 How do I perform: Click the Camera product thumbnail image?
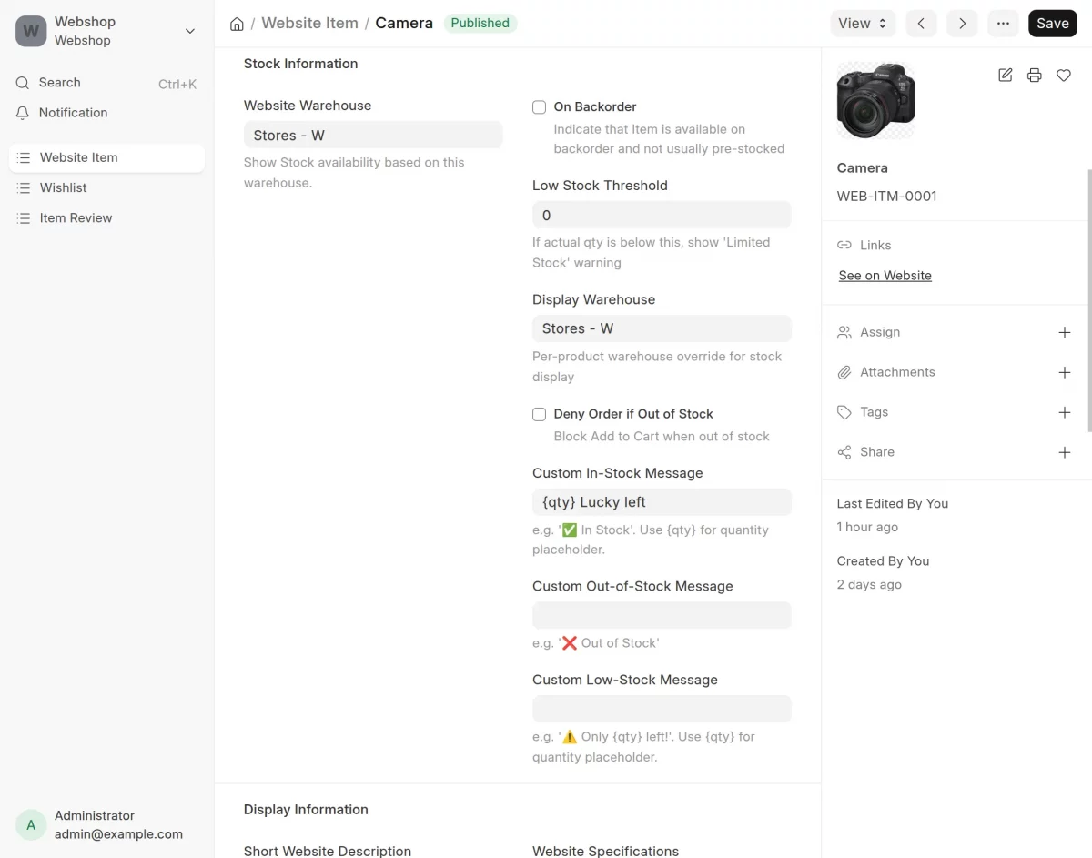coord(875,100)
